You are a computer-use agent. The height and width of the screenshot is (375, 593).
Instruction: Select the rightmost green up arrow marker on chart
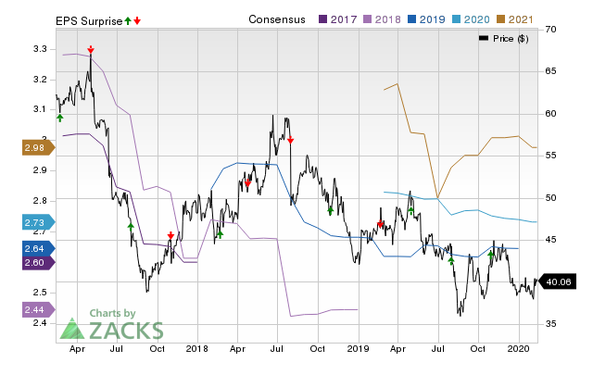(x=491, y=254)
